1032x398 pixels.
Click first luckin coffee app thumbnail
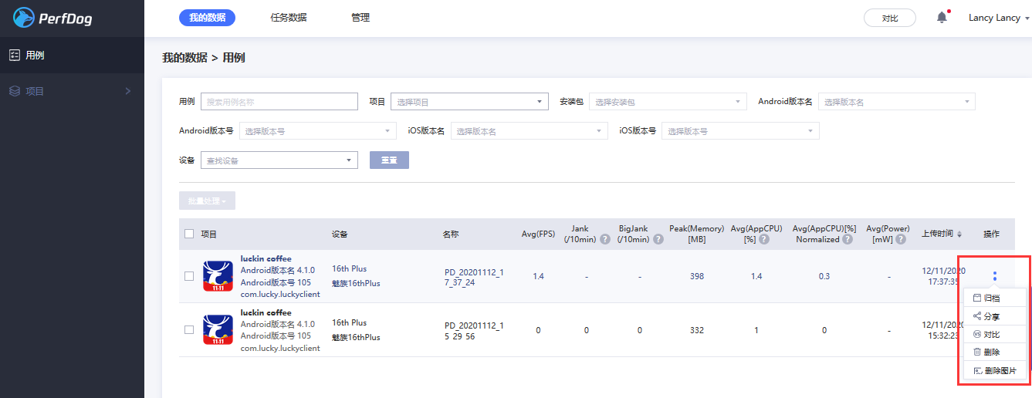tap(218, 276)
